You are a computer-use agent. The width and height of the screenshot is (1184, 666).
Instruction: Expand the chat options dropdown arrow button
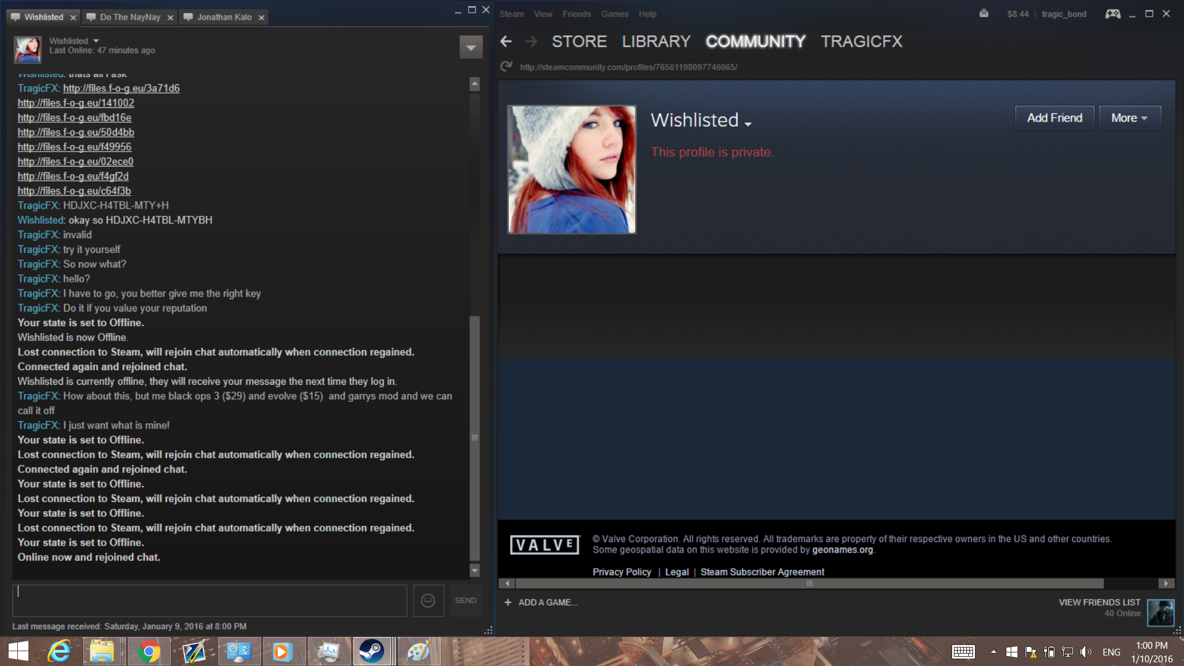[x=471, y=47]
